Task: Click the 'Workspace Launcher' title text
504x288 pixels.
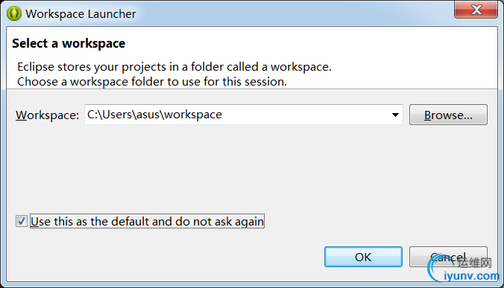Action: tap(81, 14)
